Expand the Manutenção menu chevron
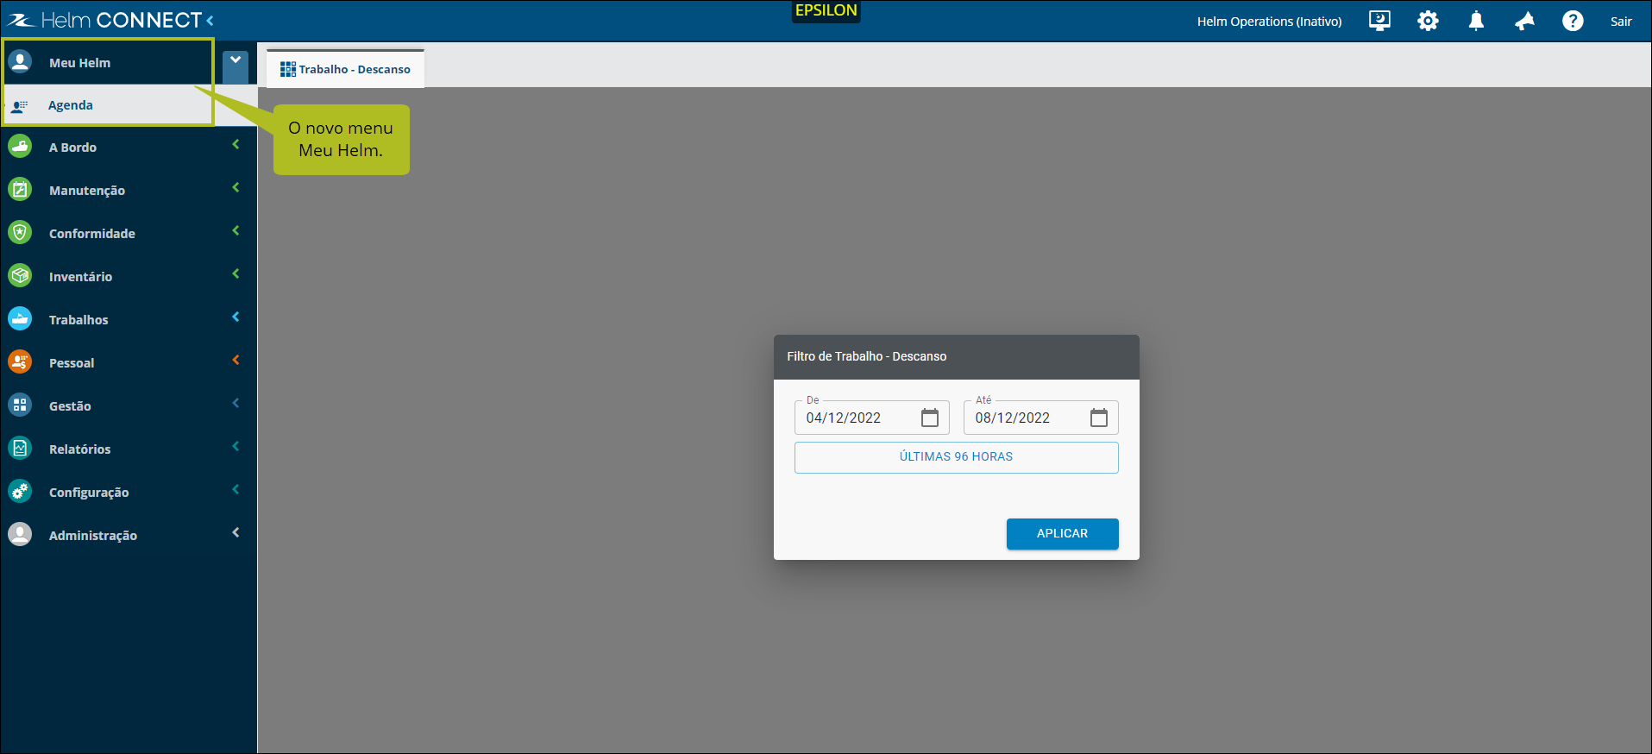 point(236,188)
